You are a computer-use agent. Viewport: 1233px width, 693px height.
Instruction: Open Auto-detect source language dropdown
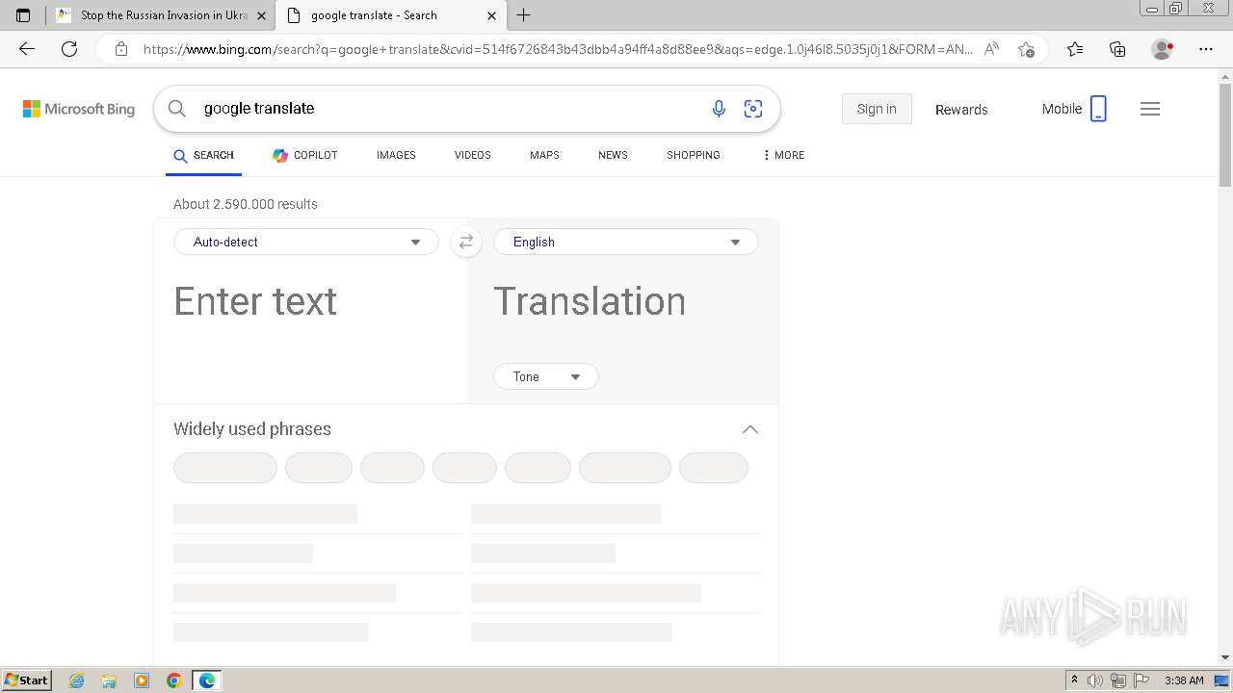click(x=306, y=242)
